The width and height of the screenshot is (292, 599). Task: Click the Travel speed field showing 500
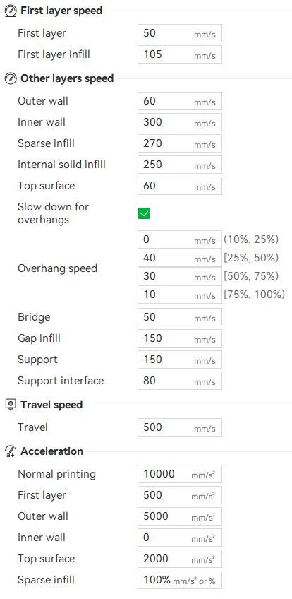[x=180, y=427]
